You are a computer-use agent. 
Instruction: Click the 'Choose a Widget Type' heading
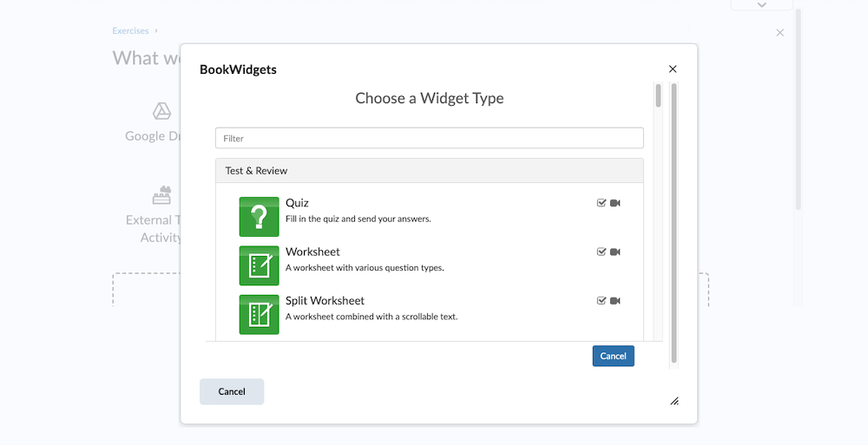(430, 98)
